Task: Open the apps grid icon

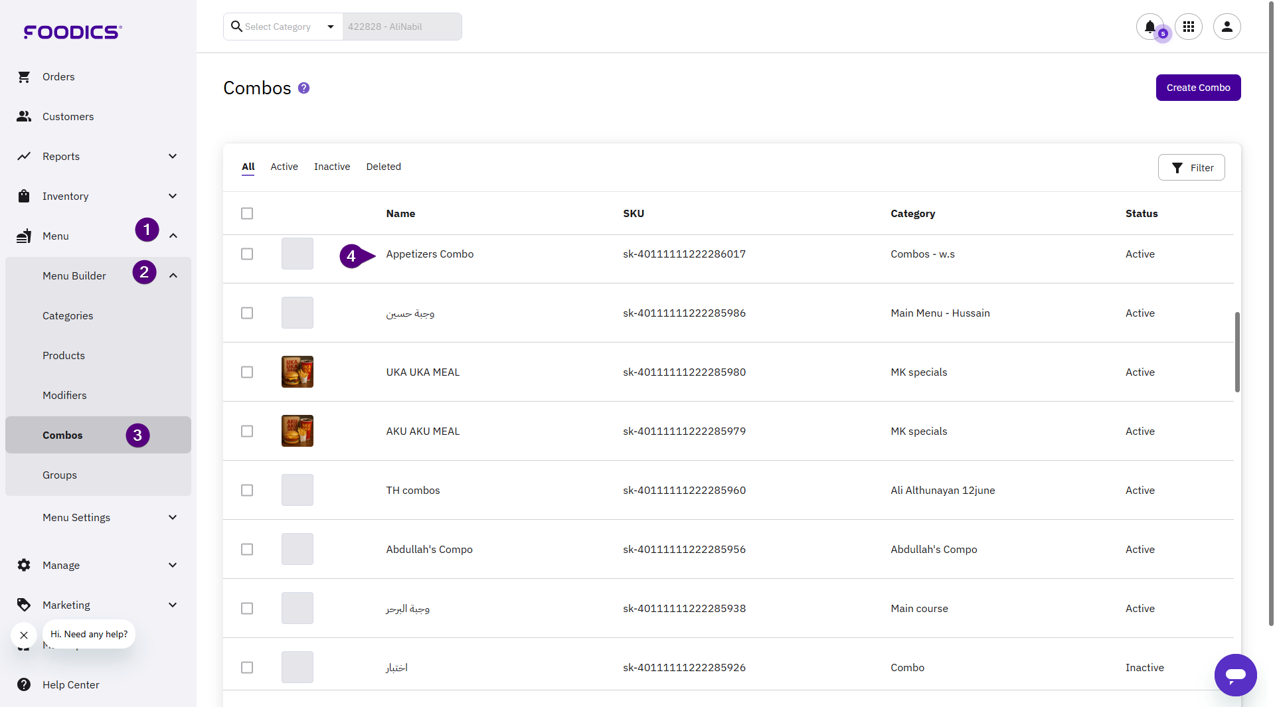Action: (x=1189, y=27)
